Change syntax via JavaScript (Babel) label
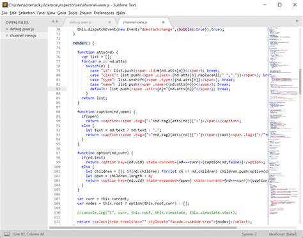 click(283, 234)
